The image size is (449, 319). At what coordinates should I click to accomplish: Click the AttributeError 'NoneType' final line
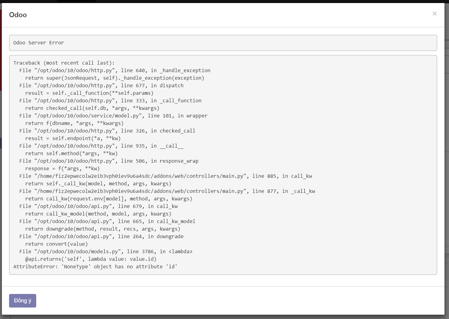coord(95,266)
